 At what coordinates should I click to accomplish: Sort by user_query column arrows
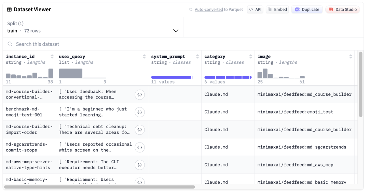(x=144, y=56)
